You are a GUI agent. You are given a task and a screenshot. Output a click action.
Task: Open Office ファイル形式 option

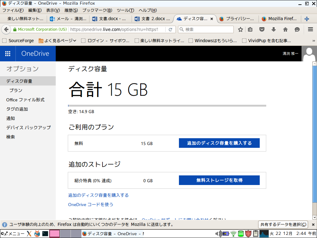pyautogui.click(x=25, y=100)
